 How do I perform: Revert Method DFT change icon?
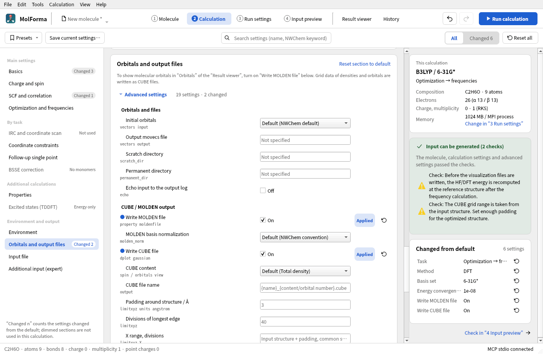click(517, 271)
